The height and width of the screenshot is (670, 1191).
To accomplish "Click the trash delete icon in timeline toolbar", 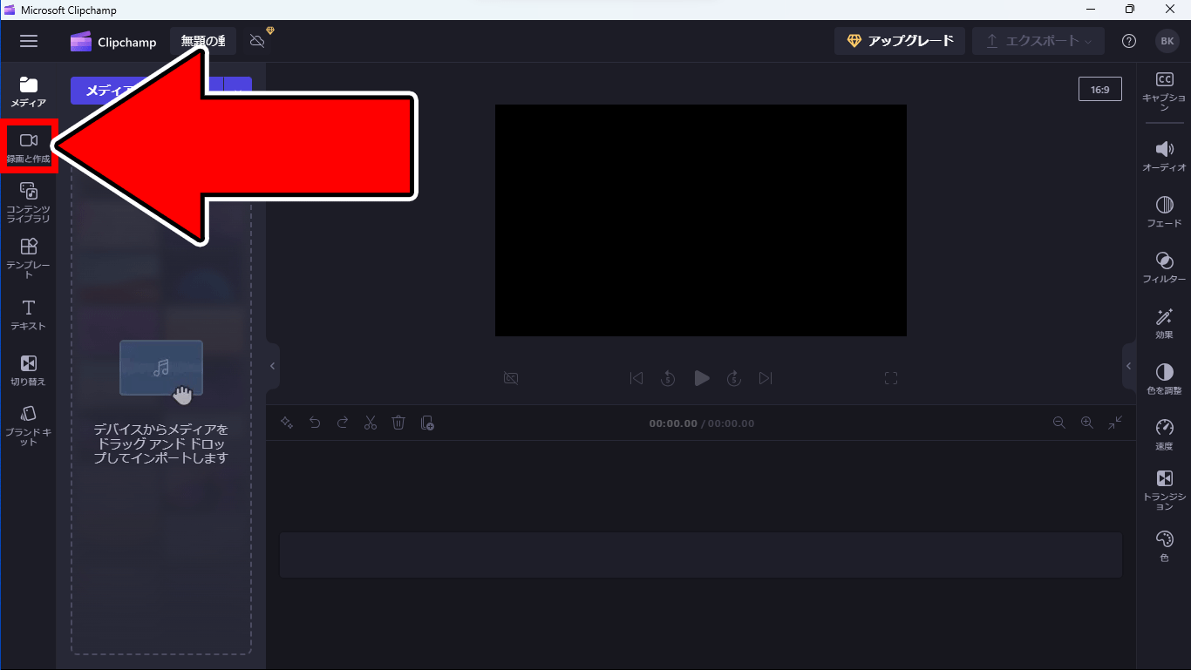I will [398, 423].
